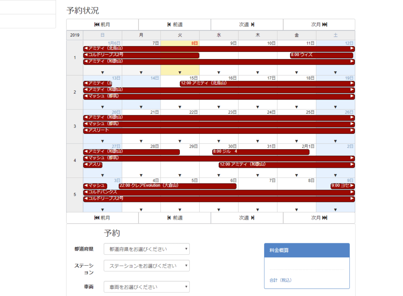Expand the arrow under 14日
Screen dimensions: 403x296
(x=141, y=107)
